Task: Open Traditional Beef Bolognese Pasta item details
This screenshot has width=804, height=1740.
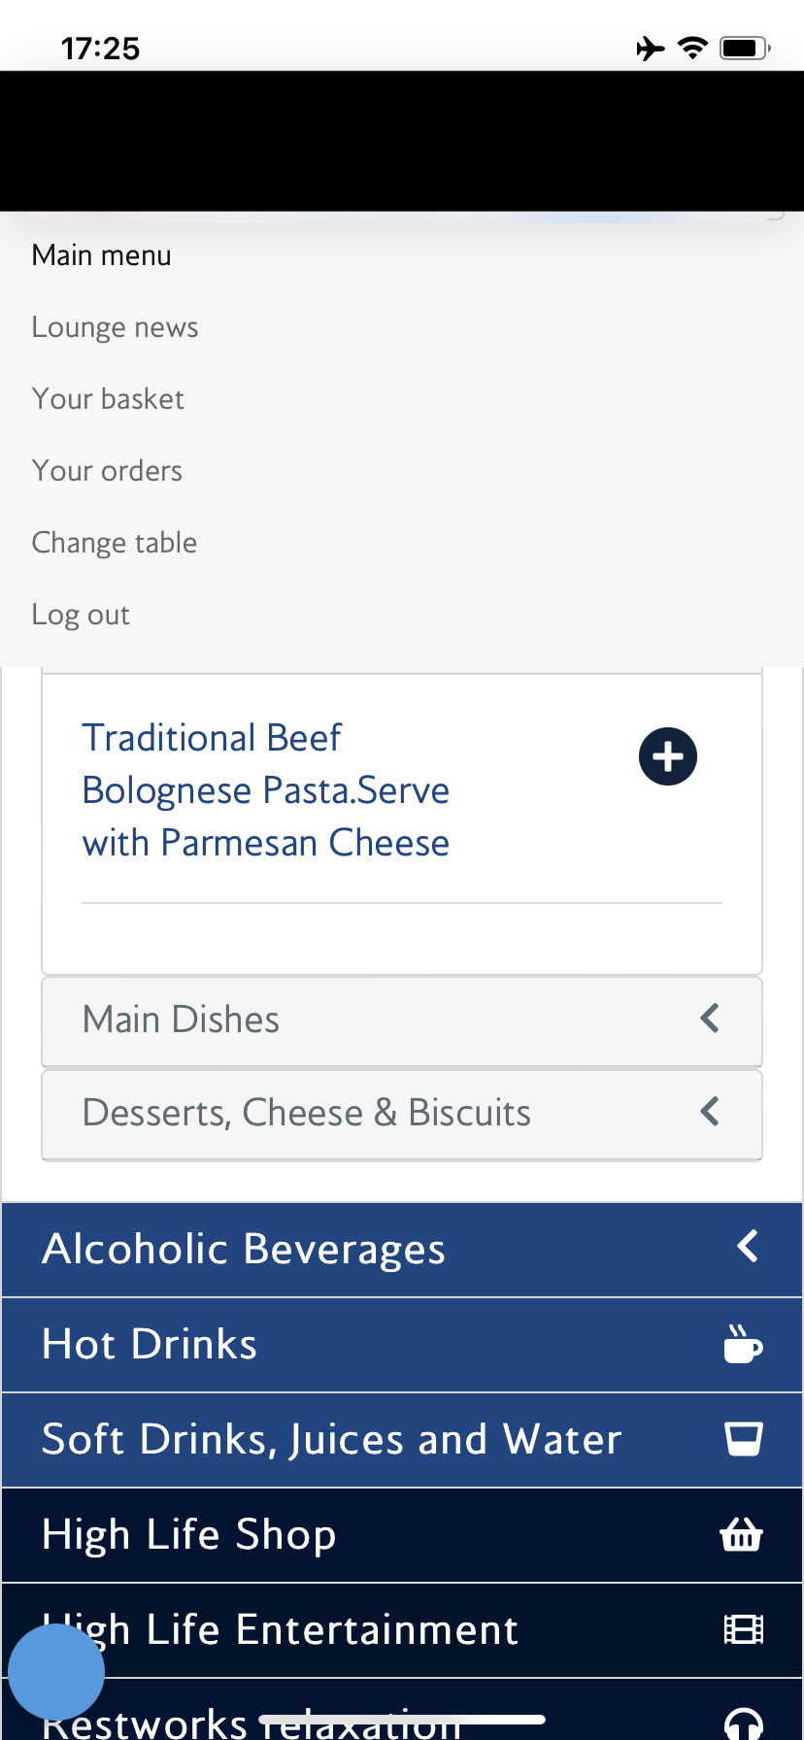Action: tap(265, 790)
